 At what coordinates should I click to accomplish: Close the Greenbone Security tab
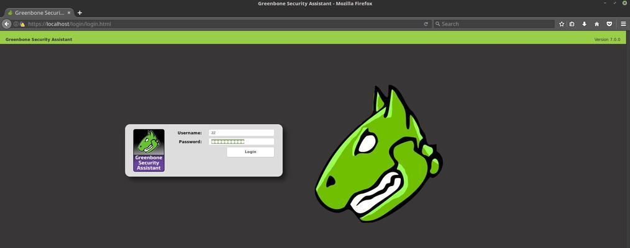(69, 13)
